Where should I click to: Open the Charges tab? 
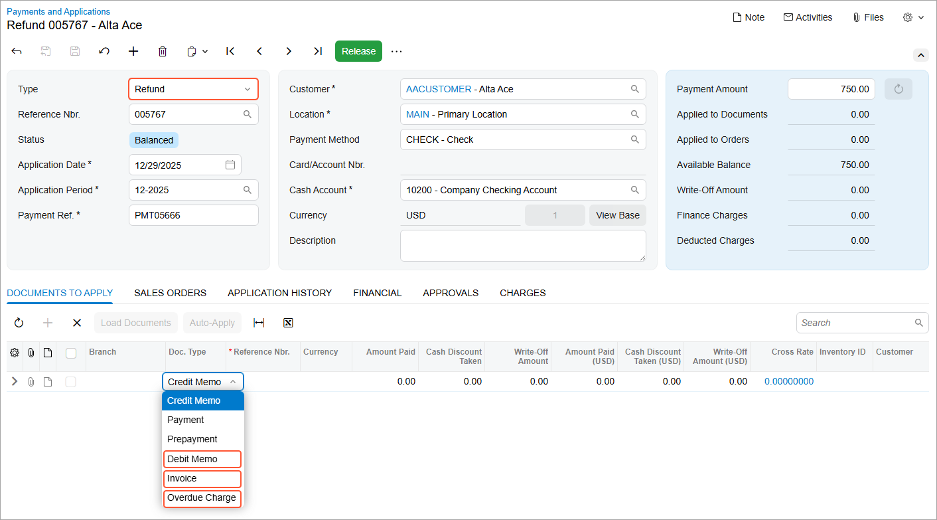523,293
